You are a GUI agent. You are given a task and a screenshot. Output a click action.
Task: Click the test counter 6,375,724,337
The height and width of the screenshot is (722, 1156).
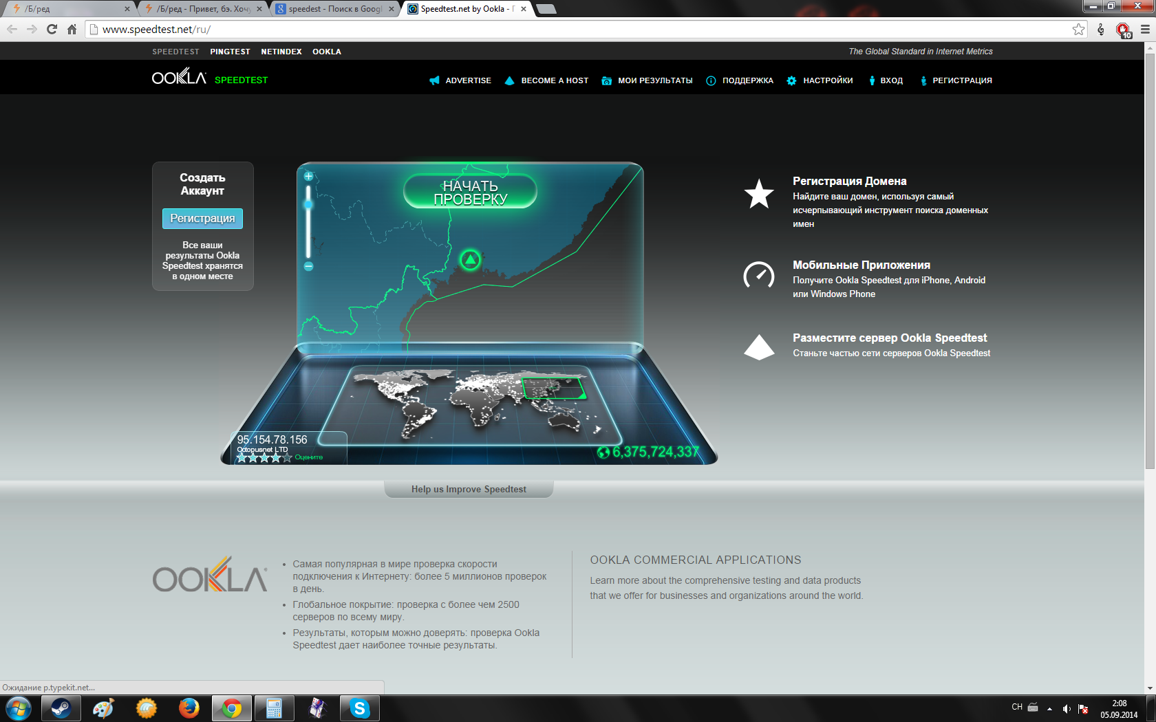coord(656,452)
